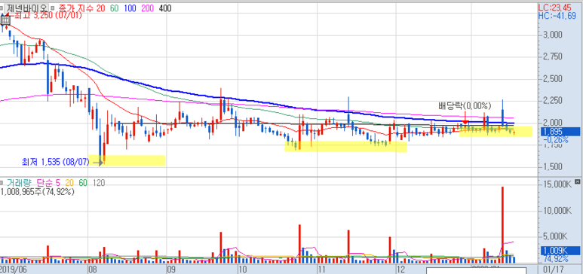This screenshot has height=274, width=583.
Task: Open the data grid icon near the 3,250 high
Action: pos(5,20)
